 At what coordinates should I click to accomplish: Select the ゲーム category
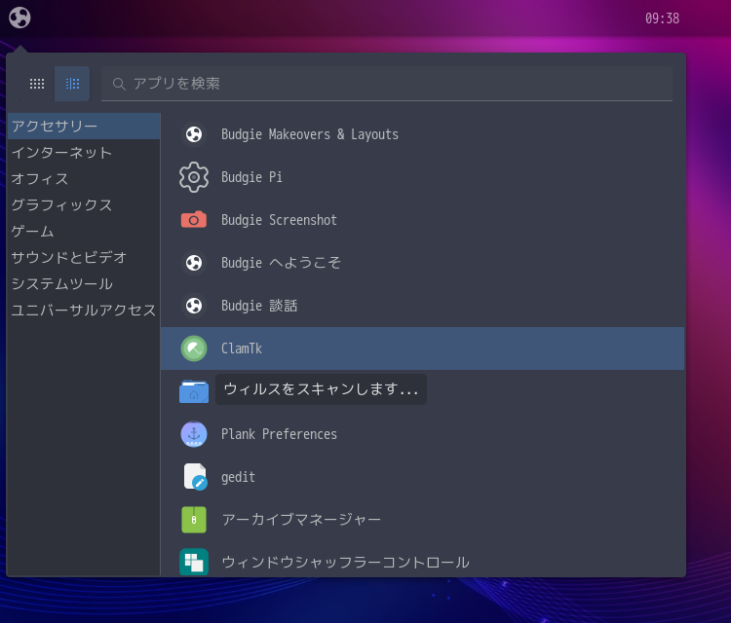84,231
